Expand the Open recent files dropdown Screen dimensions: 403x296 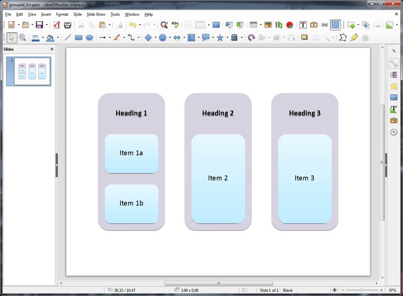point(32,25)
